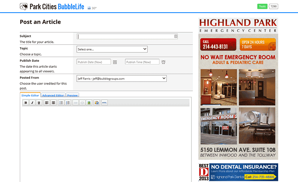Viewport: 298px width, 182px height.
Task: Switch to the Preview tab
Action: 72,95
